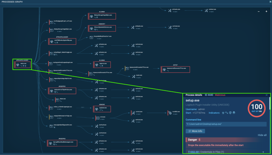Open the T1552.001 technique link

[194, 152]
